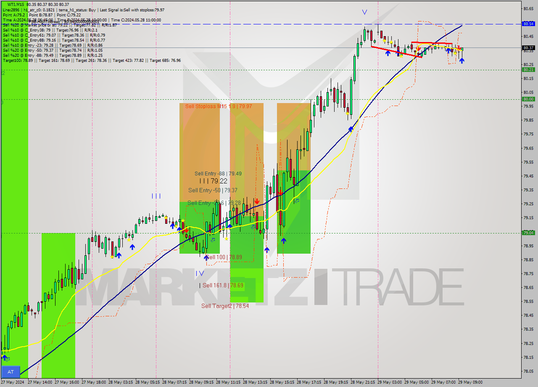
Task: Click the Sell Entry -50 | 79.37 label
Action: point(213,190)
